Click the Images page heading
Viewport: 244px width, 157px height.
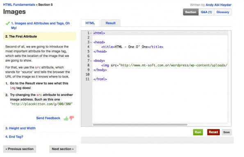14,11
